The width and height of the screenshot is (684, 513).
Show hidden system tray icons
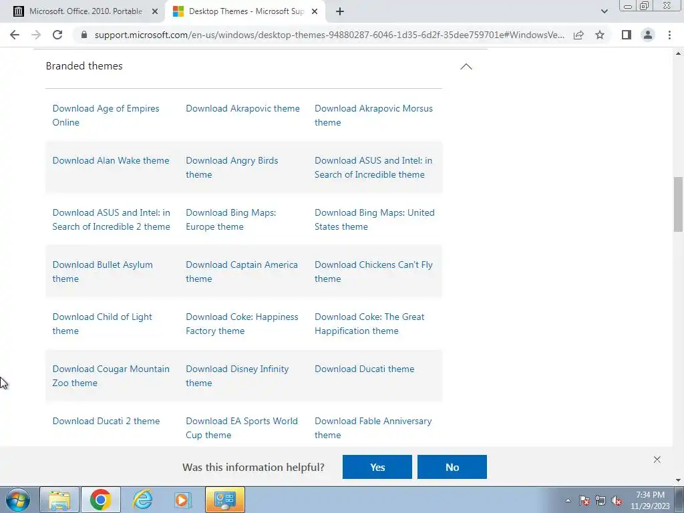[x=568, y=500]
